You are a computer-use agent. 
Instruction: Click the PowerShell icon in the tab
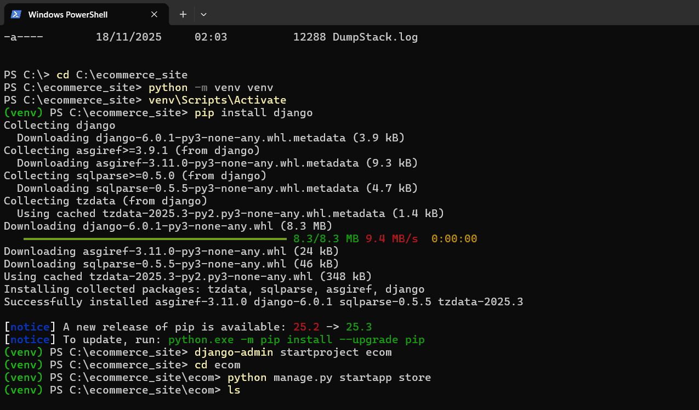[x=16, y=14]
